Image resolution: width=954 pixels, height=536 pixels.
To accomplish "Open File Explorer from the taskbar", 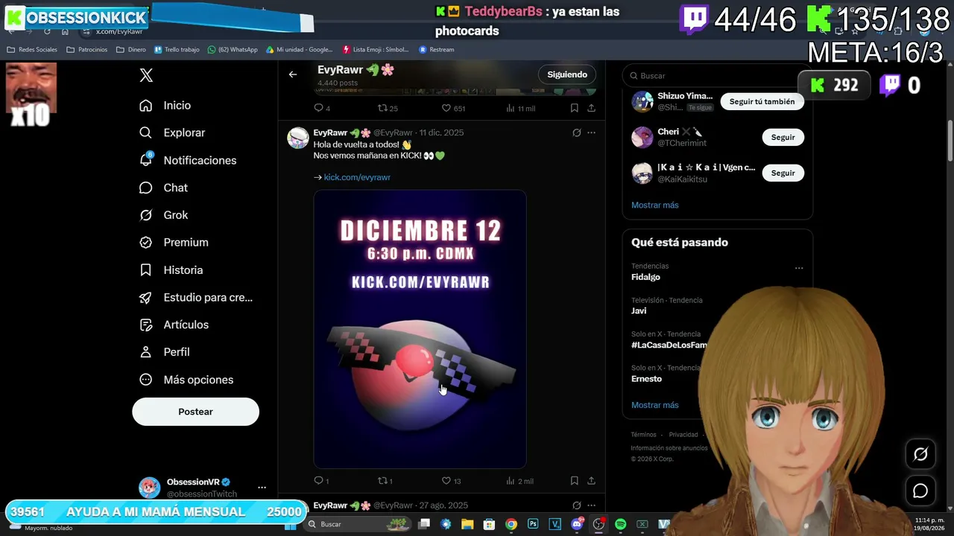I will [467, 524].
